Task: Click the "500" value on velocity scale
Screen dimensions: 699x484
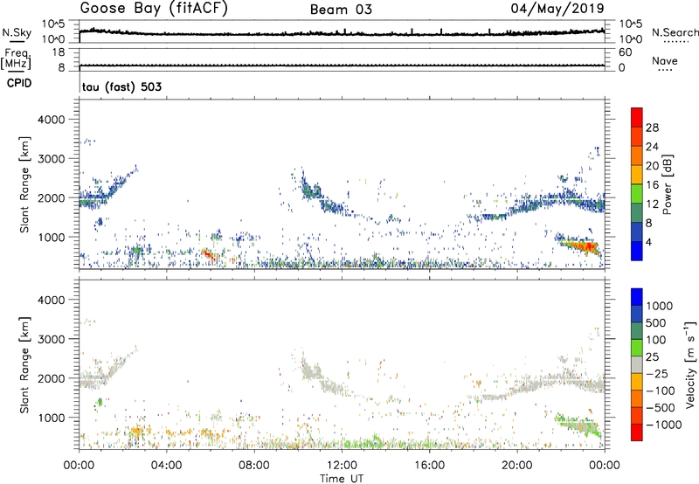Action: [654, 323]
